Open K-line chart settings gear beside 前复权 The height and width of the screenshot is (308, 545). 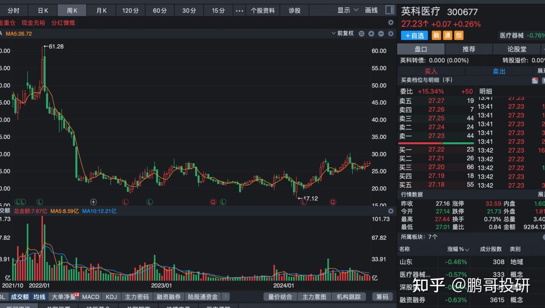pyautogui.click(x=391, y=34)
